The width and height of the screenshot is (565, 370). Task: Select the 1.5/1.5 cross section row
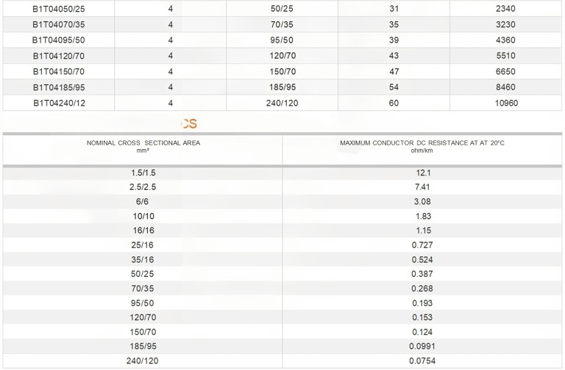143,173
